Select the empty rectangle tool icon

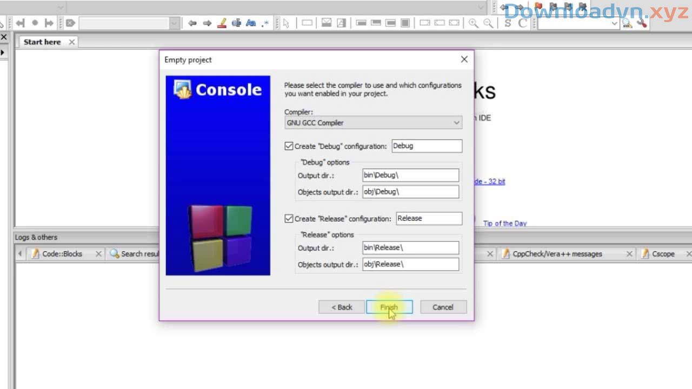pos(307,23)
